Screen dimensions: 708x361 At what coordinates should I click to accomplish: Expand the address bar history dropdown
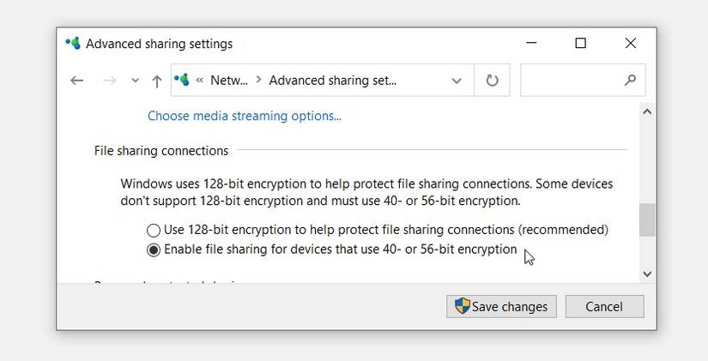[x=457, y=81]
